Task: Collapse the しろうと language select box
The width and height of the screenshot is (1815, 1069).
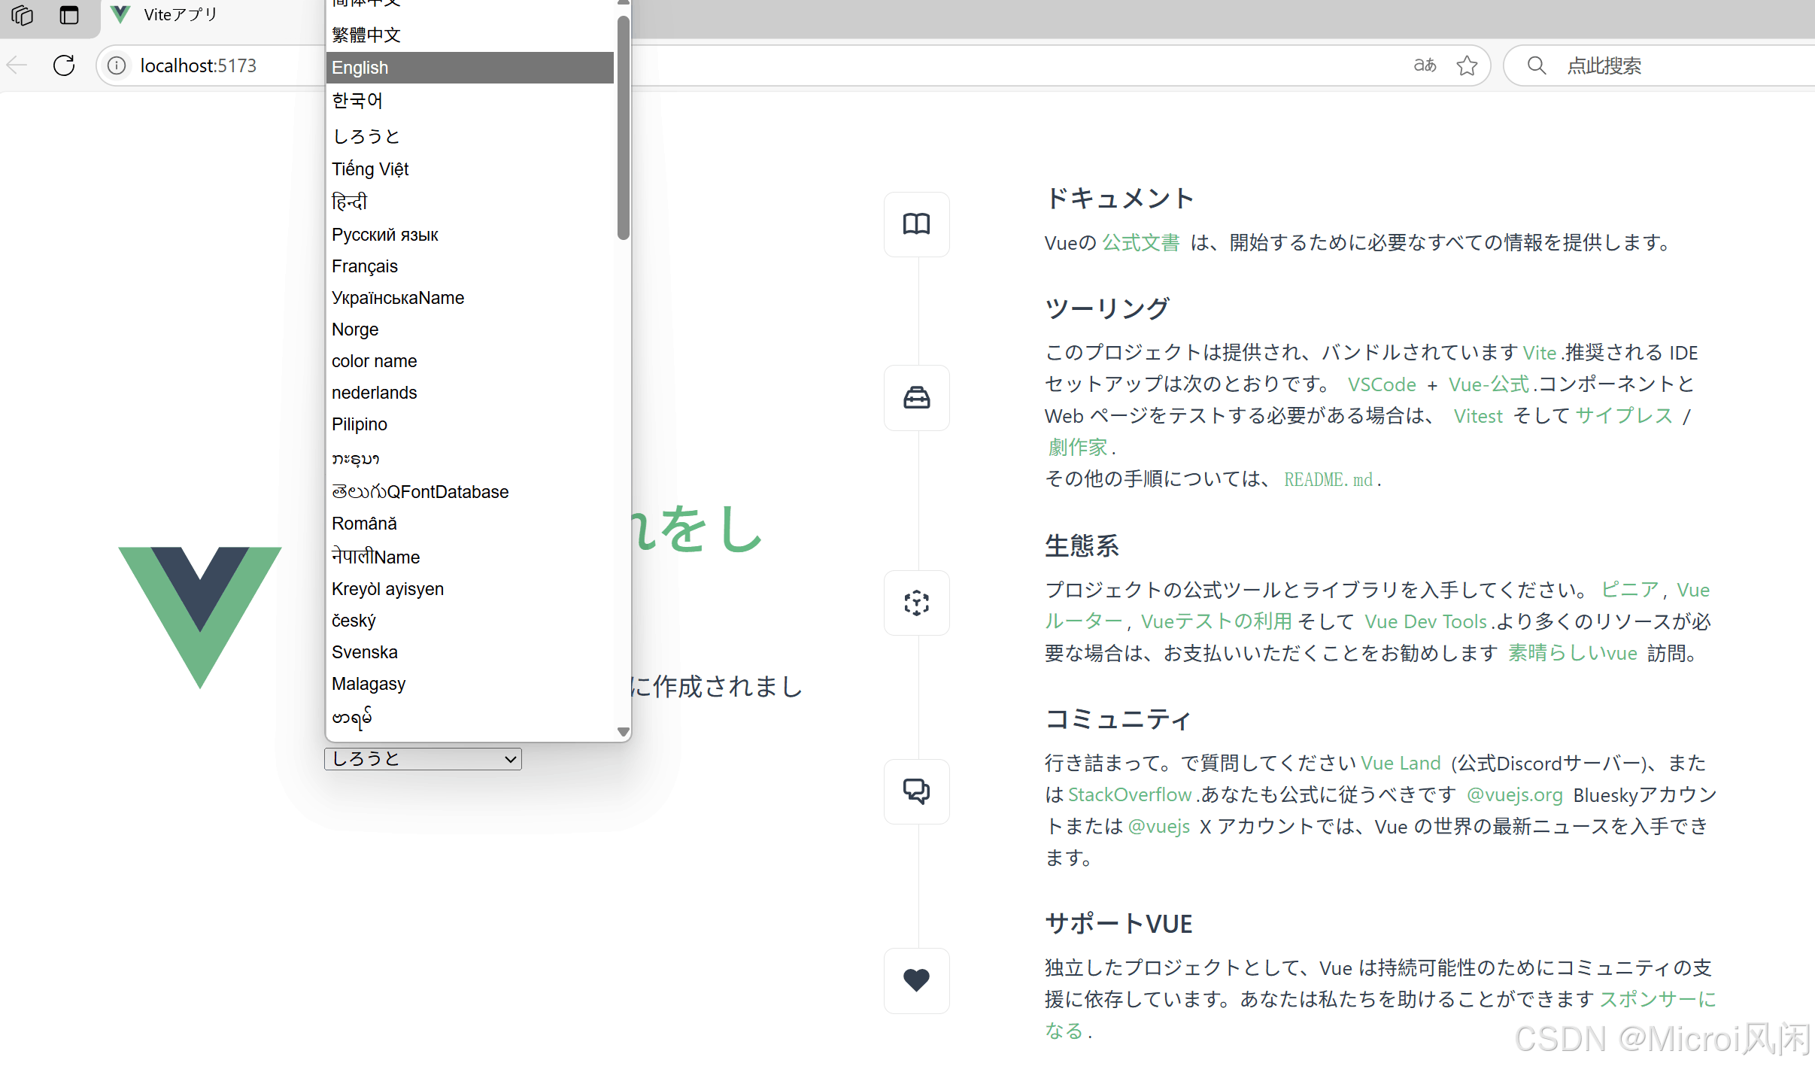Action: 423,759
